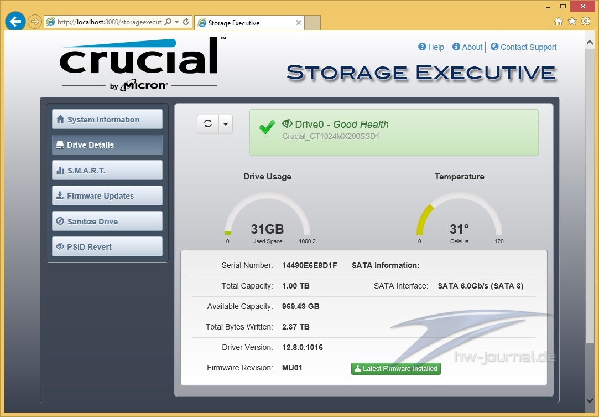599x417 pixels.
Task: Click the address bar URL field
Action: (x=110, y=22)
